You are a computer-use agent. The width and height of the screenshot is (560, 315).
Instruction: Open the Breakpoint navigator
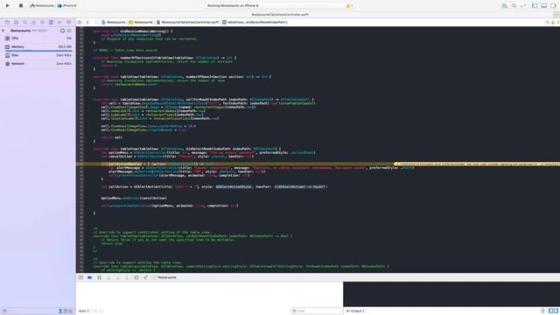[x=59, y=22]
